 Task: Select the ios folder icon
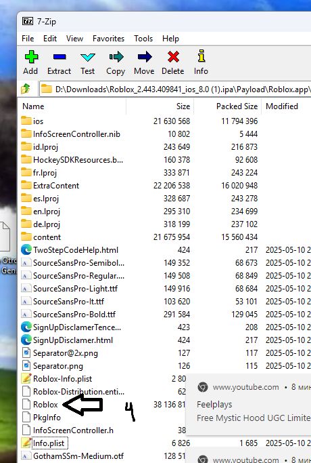(x=26, y=121)
